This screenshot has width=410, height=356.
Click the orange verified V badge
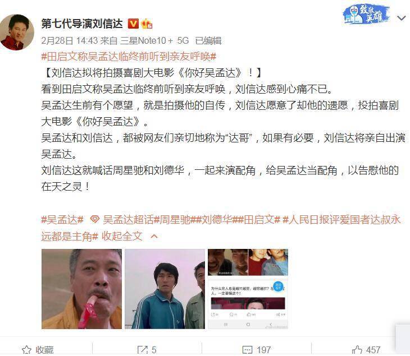pyautogui.click(x=133, y=24)
